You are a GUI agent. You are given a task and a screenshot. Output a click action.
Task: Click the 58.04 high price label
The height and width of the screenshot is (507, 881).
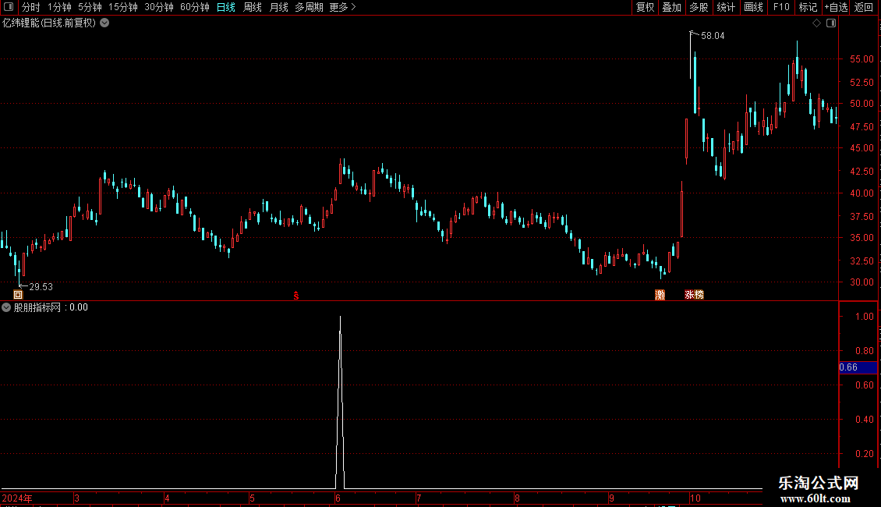[713, 36]
